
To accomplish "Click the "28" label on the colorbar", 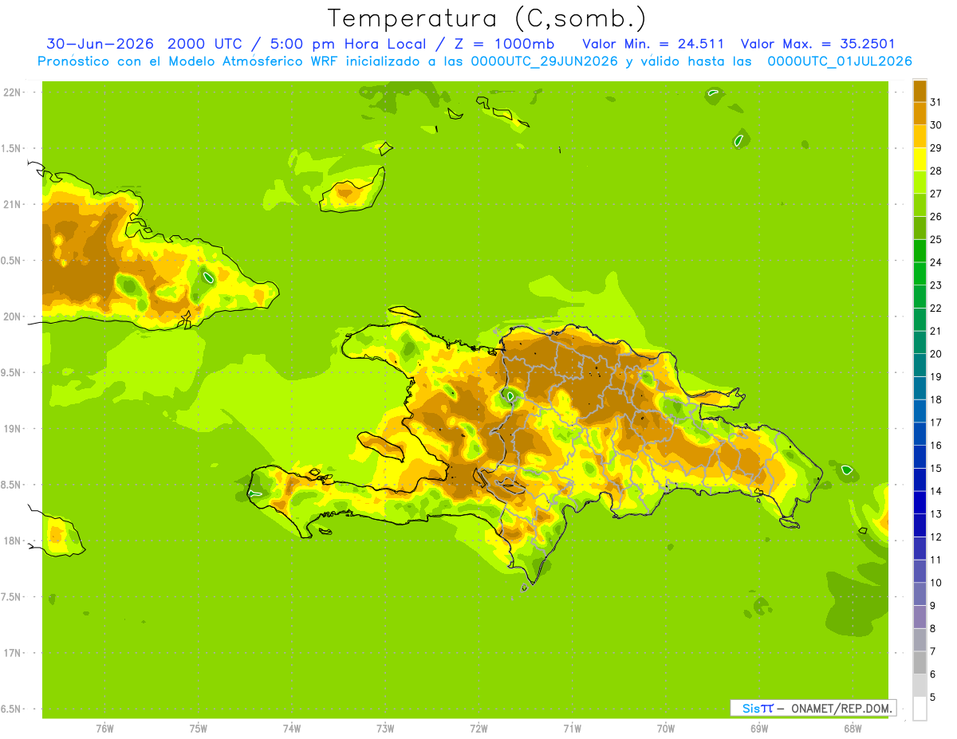I will (936, 171).
